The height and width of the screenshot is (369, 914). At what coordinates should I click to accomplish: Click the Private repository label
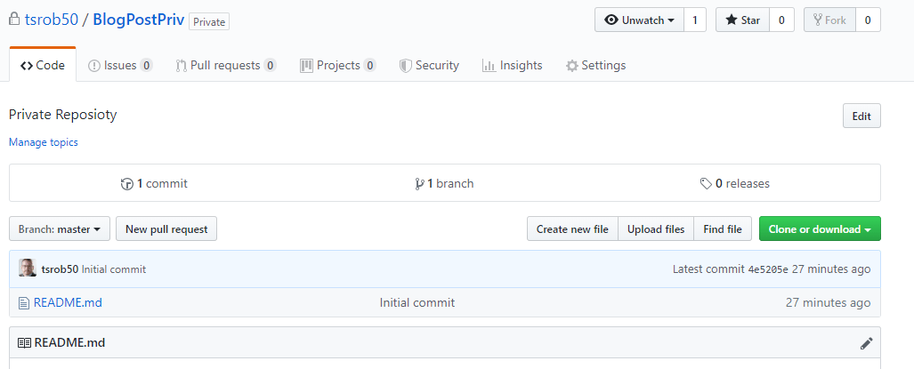pyautogui.click(x=208, y=21)
